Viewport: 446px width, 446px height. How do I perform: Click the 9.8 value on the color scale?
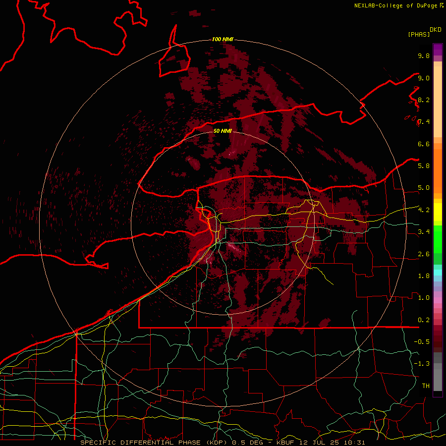tap(424, 56)
